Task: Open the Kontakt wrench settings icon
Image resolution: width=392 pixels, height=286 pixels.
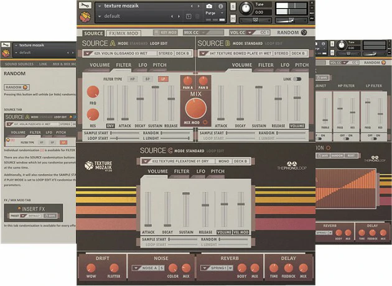Action: coord(85,5)
